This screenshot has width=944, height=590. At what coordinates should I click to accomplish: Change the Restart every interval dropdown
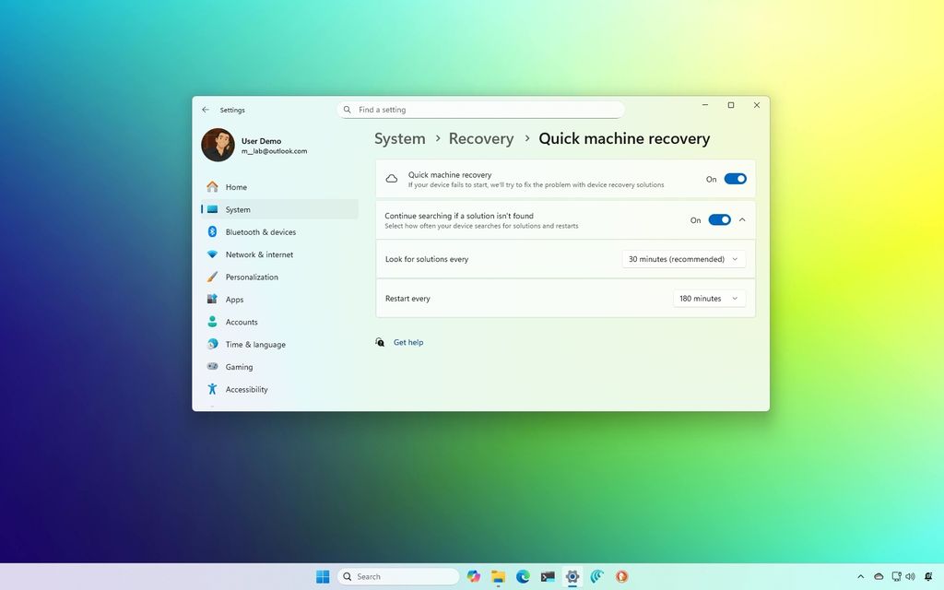tap(708, 298)
